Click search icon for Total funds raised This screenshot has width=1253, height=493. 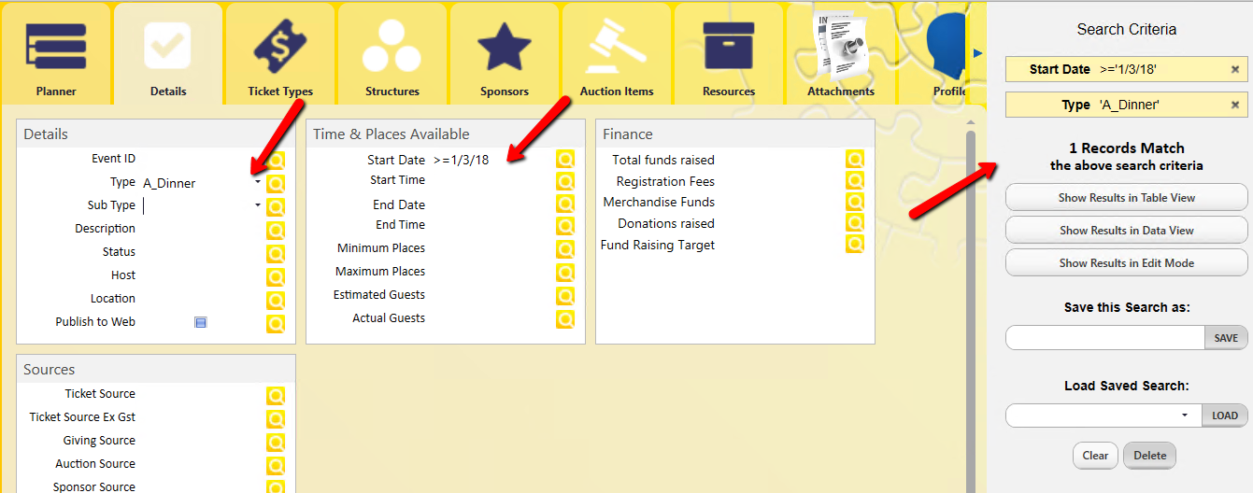[855, 160]
